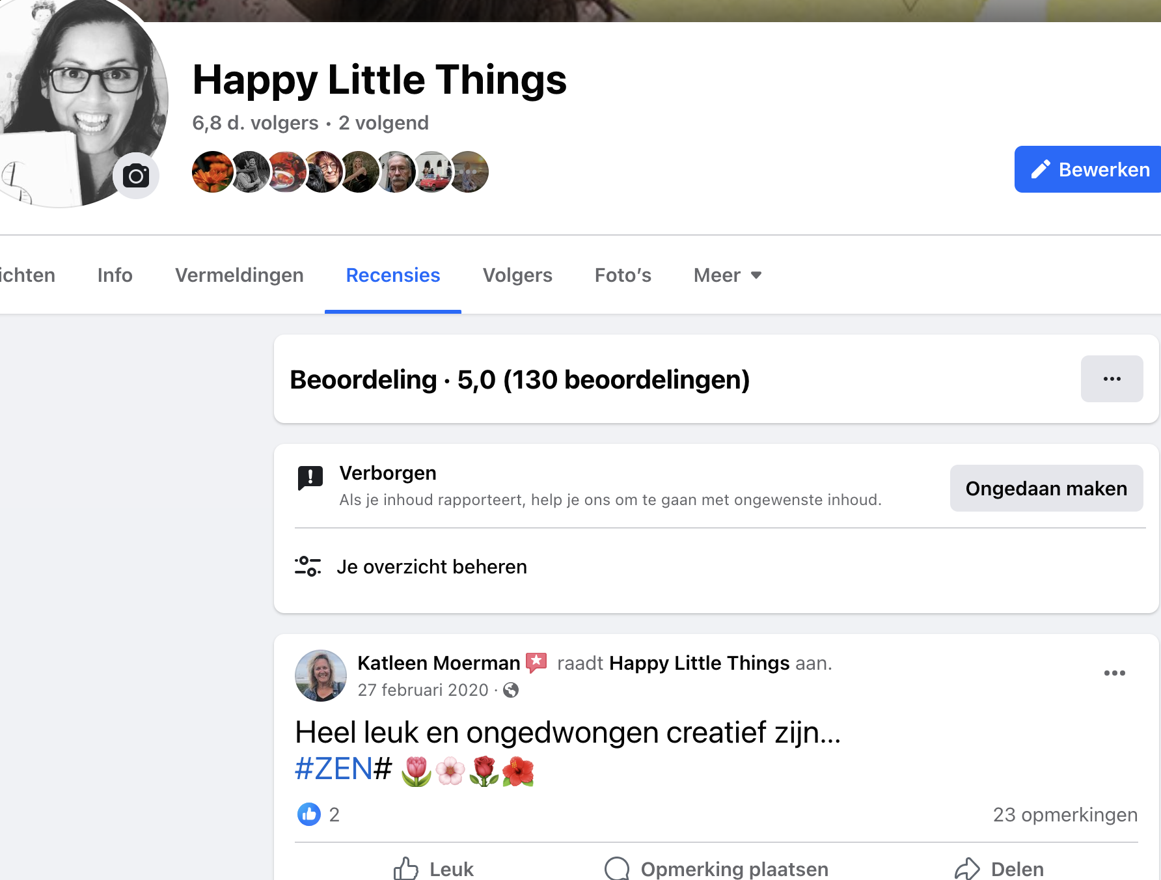Like the review with Leuk button
This screenshot has width=1161, height=880.
coord(434,868)
